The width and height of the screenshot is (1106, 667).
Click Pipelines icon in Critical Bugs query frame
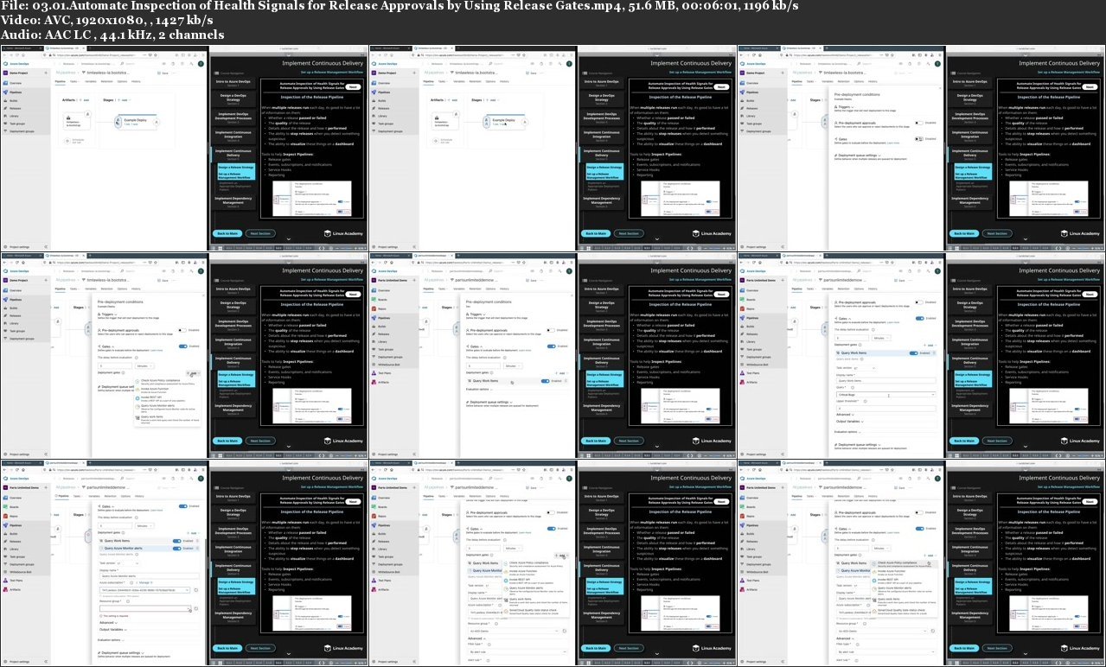coord(742,318)
